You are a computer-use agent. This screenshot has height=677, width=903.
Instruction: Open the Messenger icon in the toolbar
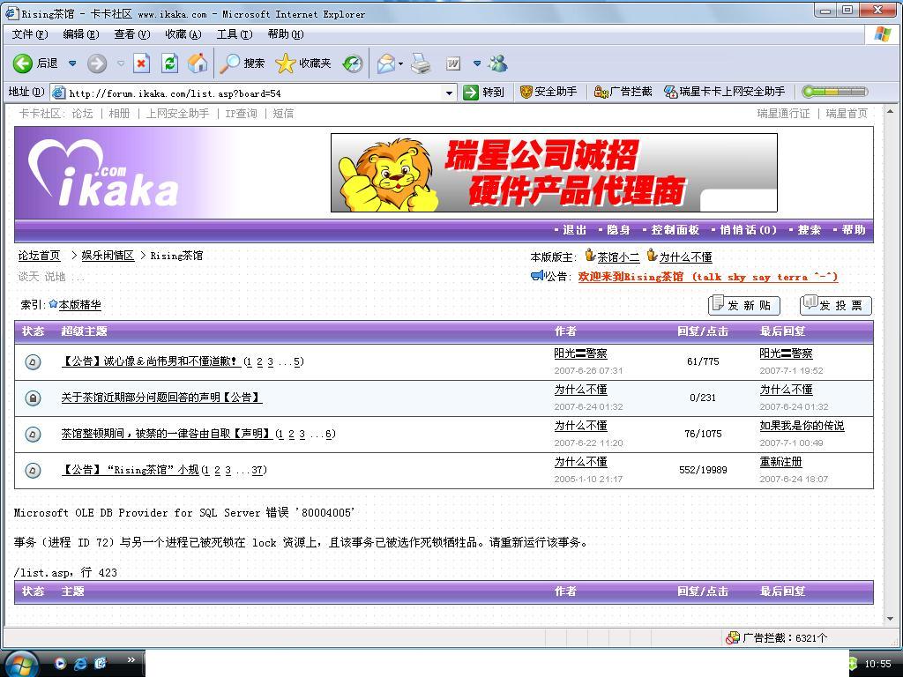[x=498, y=63]
